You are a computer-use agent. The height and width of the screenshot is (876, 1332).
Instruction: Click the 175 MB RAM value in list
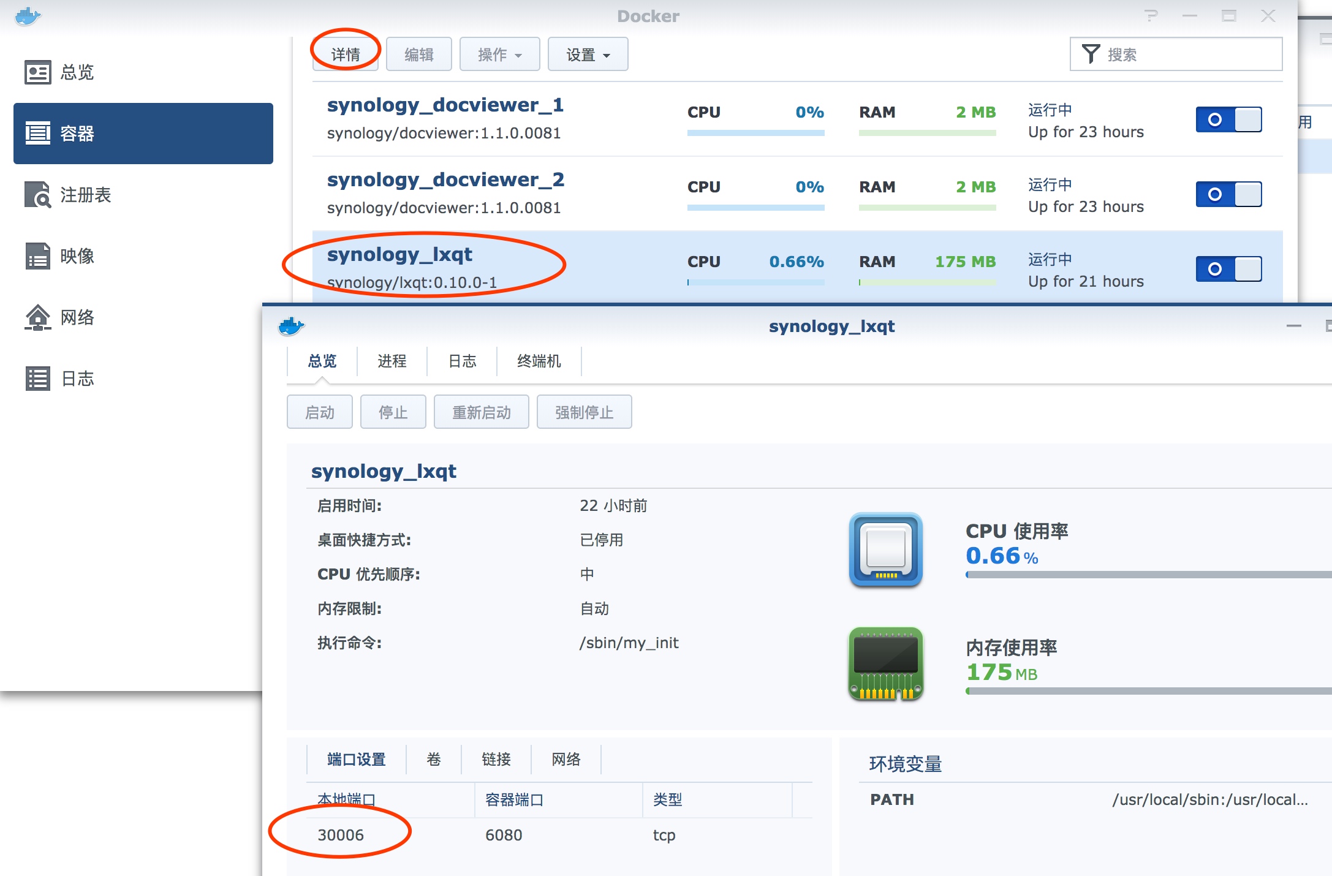tap(966, 262)
